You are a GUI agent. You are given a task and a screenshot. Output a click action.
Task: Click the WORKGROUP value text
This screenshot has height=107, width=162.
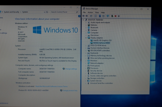[x=45, y=78]
